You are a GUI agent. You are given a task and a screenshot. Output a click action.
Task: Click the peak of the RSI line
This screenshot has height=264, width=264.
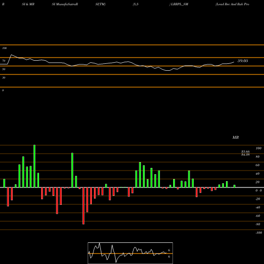coord(12,55)
